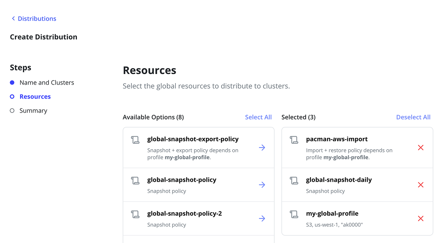
Task: Click the 'Snapshot + export policy depends on' description
Action: tap(193, 151)
